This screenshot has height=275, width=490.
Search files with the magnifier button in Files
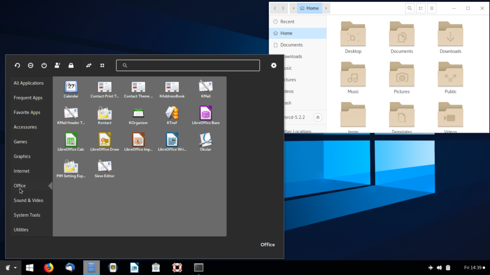click(x=410, y=9)
